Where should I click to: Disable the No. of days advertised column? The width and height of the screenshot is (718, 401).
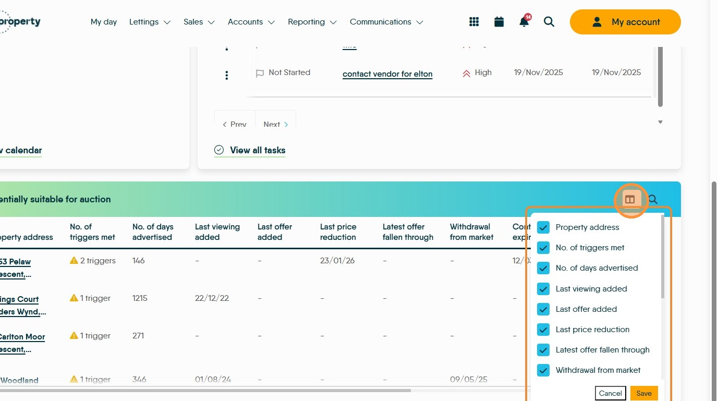coord(543,268)
